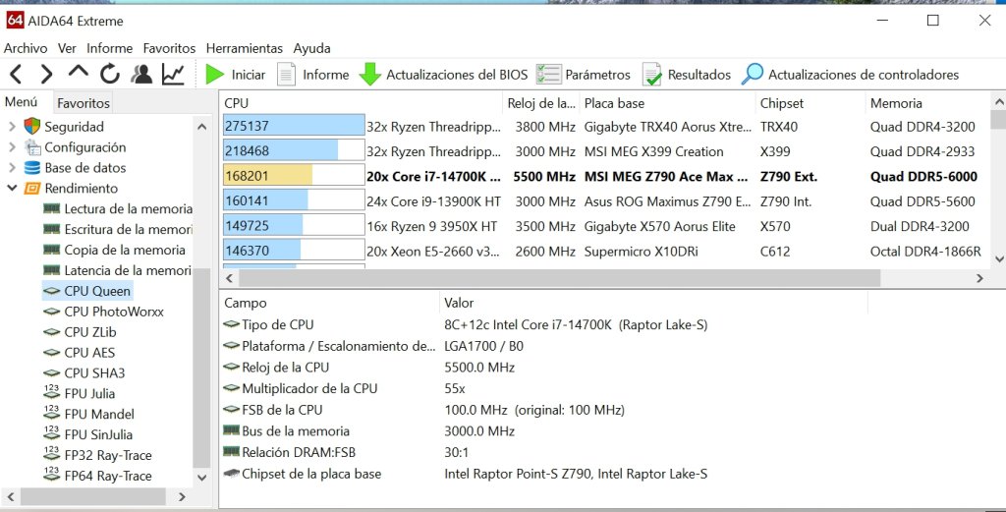1006x512 pixels.
Task: Start the benchmark with Iniciar
Action: [235, 75]
